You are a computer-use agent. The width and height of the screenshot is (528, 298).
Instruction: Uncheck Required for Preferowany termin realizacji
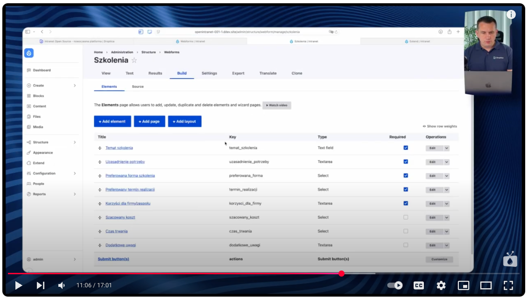[x=406, y=190]
